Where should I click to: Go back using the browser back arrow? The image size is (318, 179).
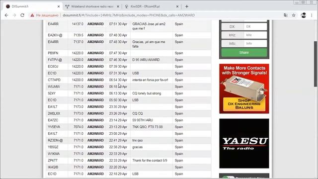pyautogui.click(x=6, y=15)
